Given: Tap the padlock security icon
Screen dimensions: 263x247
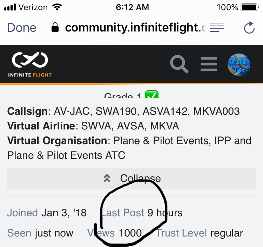Looking at the screenshot, I should pos(55,27).
